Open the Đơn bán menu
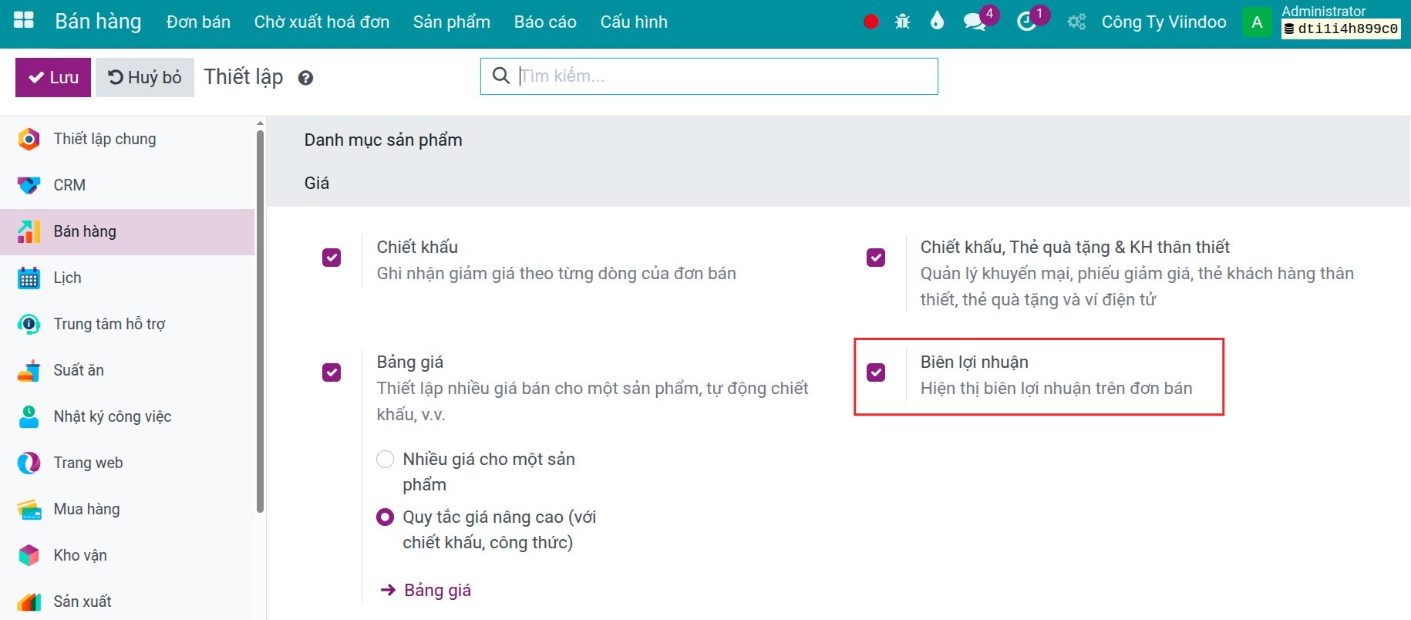 click(198, 22)
